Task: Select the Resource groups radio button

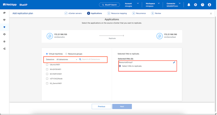Action: point(66,54)
